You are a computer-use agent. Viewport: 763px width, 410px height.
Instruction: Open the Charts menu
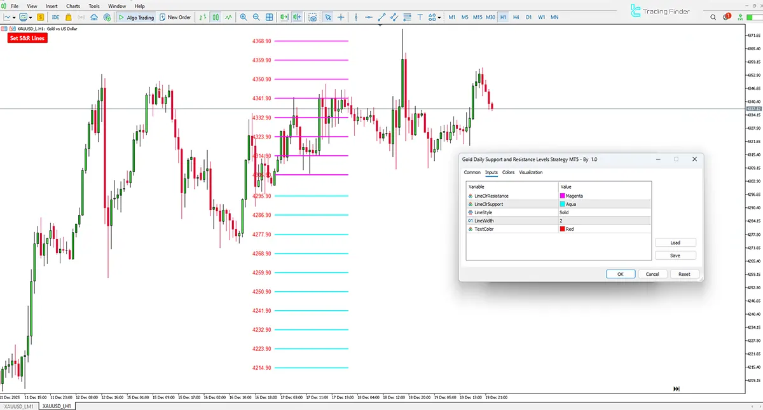click(72, 6)
